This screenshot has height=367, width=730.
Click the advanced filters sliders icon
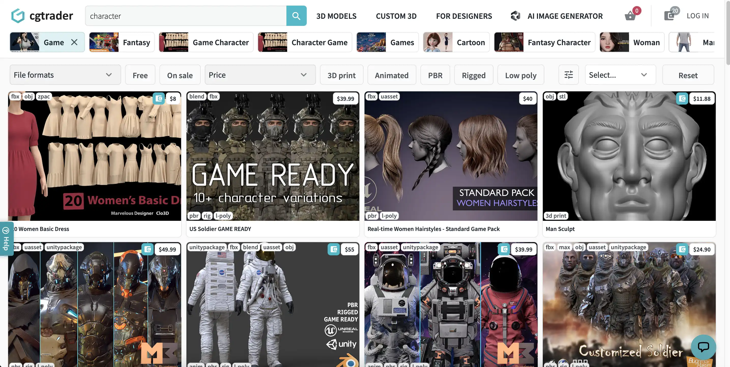coord(569,74)
